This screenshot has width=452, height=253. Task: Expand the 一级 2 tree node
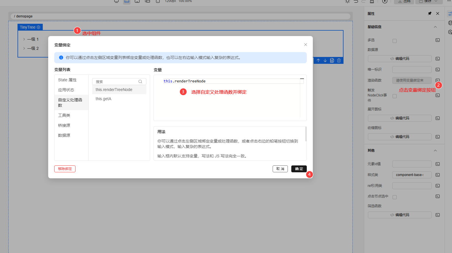[x=24, y=48]
